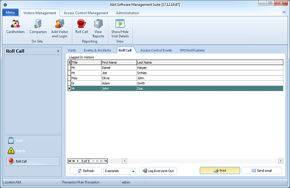Go to last record in navigator

click(x=101, y=161)
